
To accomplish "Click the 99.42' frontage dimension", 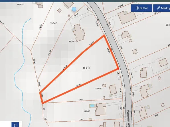I will coord(120,90).
